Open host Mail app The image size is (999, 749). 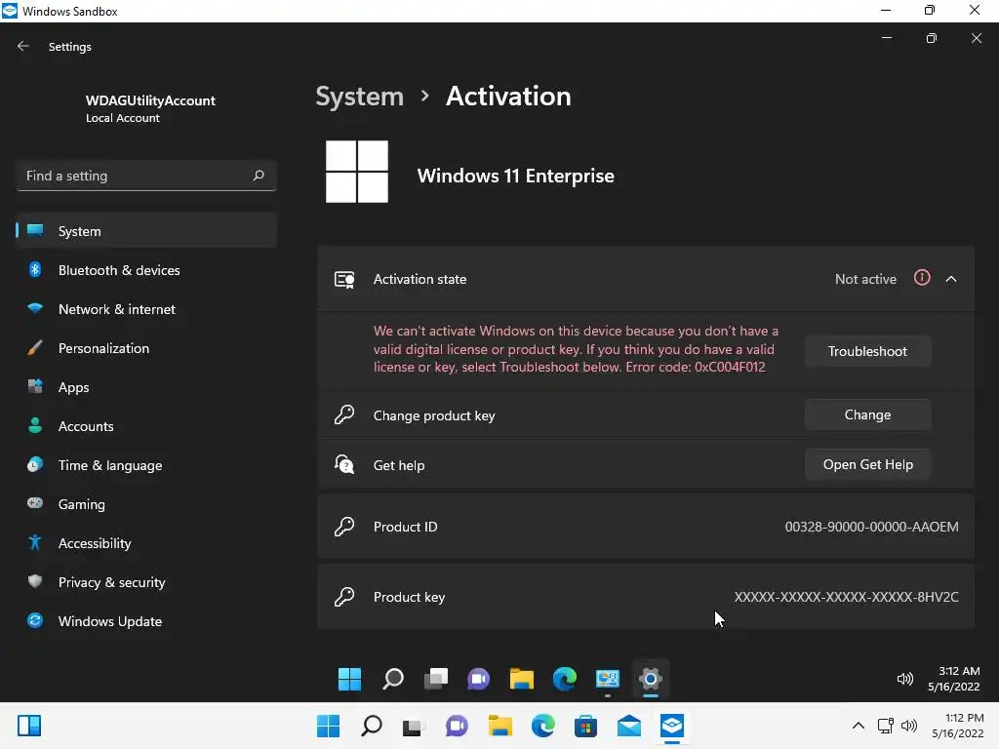[629, 726]
